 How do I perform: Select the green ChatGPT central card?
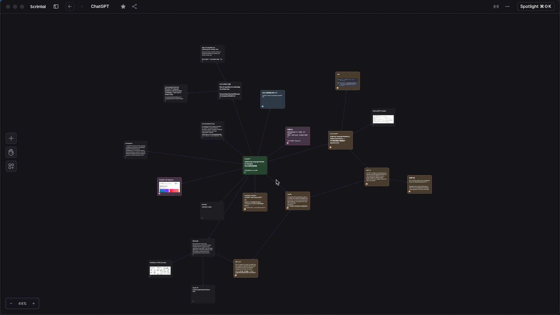[255, 165]
